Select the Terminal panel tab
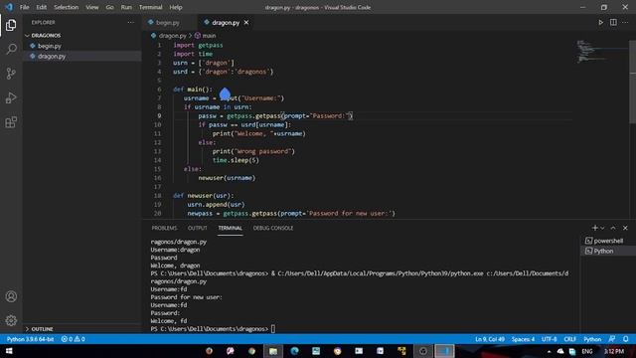 click(x=230, y=228)
